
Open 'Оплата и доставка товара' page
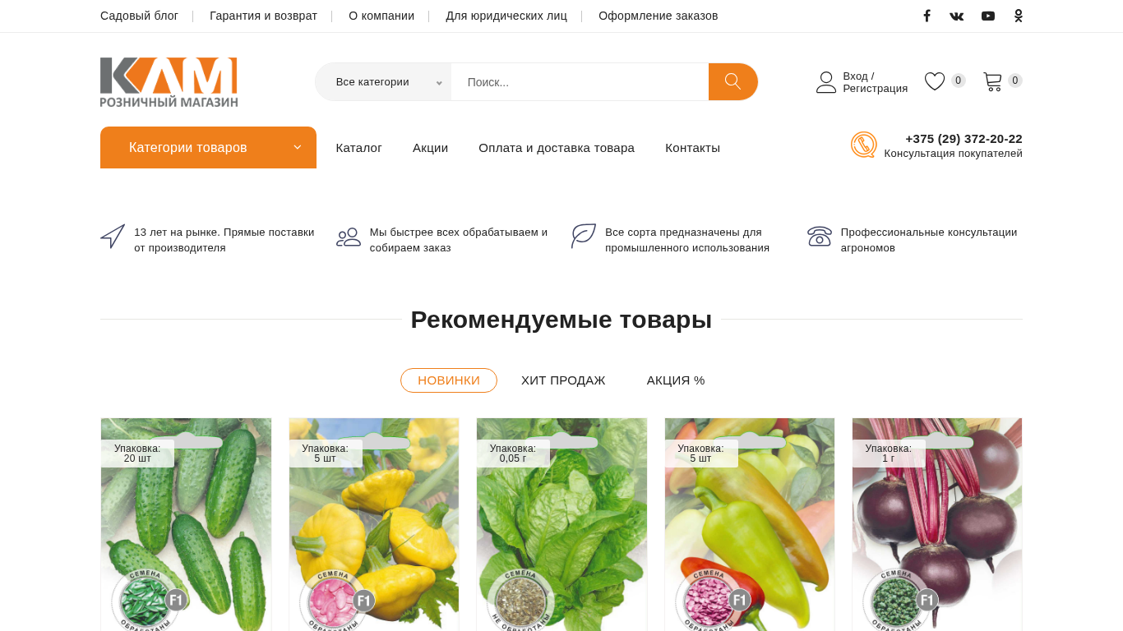pyautogui.click(x=557, y=148)
